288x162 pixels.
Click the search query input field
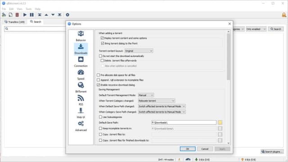35,29
